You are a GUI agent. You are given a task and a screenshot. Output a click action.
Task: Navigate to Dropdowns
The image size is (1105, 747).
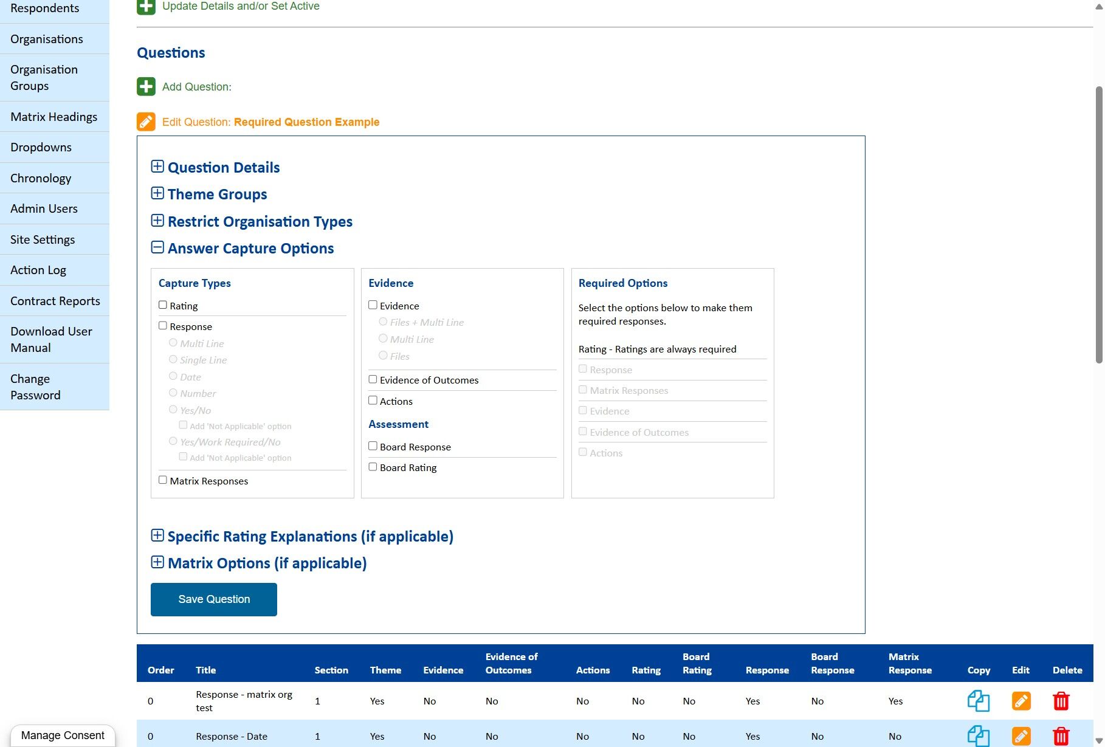click(55, 147)
